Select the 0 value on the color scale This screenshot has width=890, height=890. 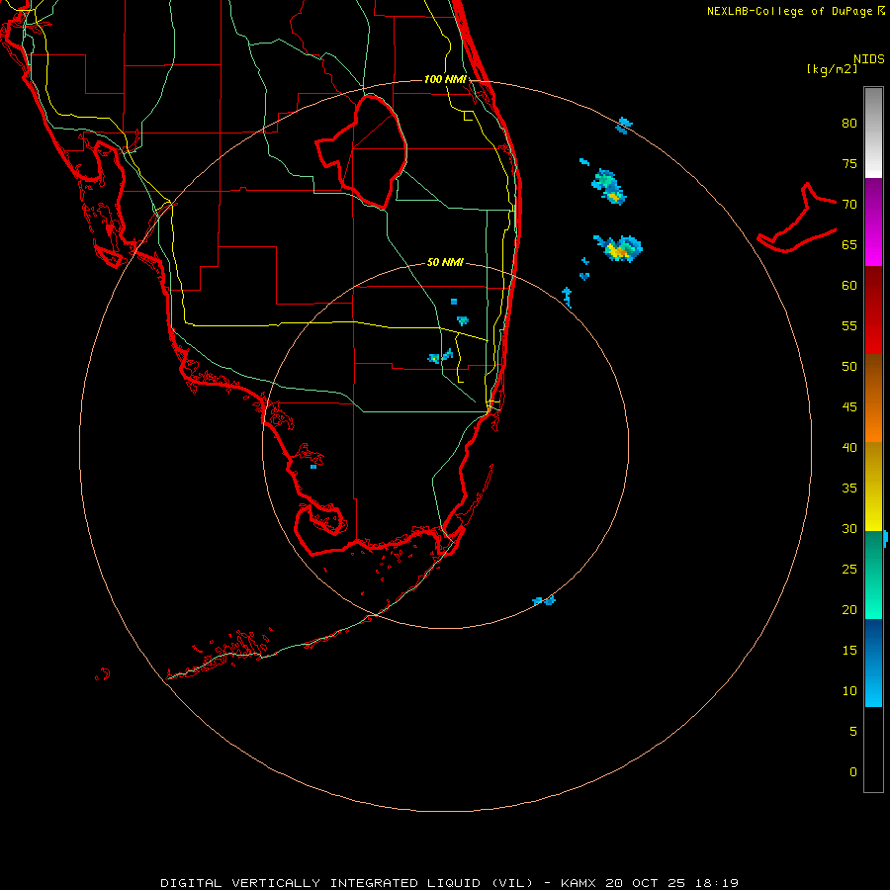click(852, 772)
